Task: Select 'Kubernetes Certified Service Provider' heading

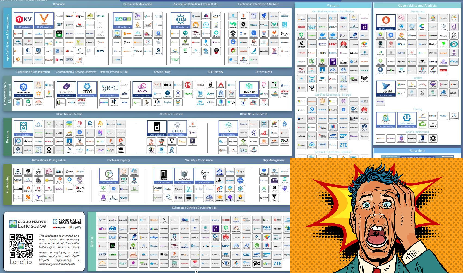Action: tap(195, 208)
